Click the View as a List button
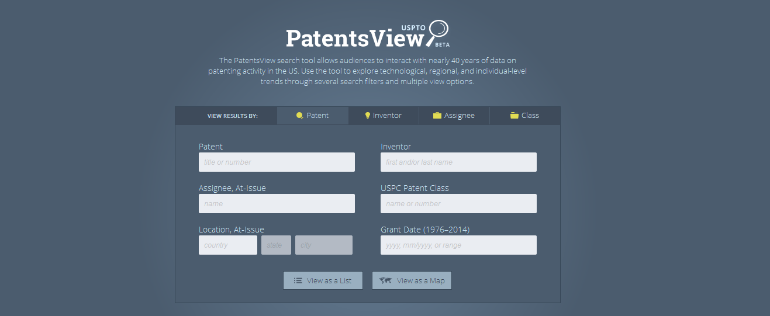Viewport: 770px width, 316px height. [323, 280]
